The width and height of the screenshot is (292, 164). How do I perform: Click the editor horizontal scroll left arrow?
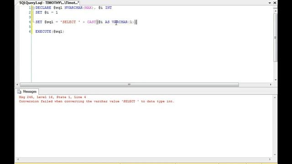point(17,85)
